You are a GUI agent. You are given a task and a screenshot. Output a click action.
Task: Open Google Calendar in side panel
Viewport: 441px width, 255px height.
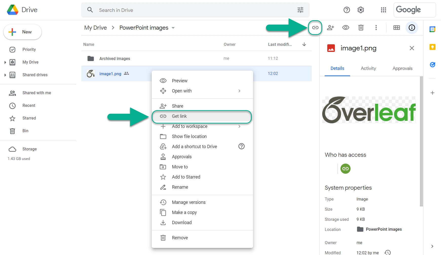pos(432,29)
